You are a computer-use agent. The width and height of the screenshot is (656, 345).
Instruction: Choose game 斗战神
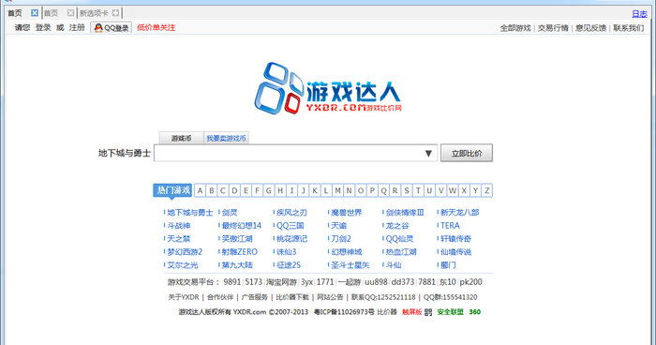[x=179, y=226]
